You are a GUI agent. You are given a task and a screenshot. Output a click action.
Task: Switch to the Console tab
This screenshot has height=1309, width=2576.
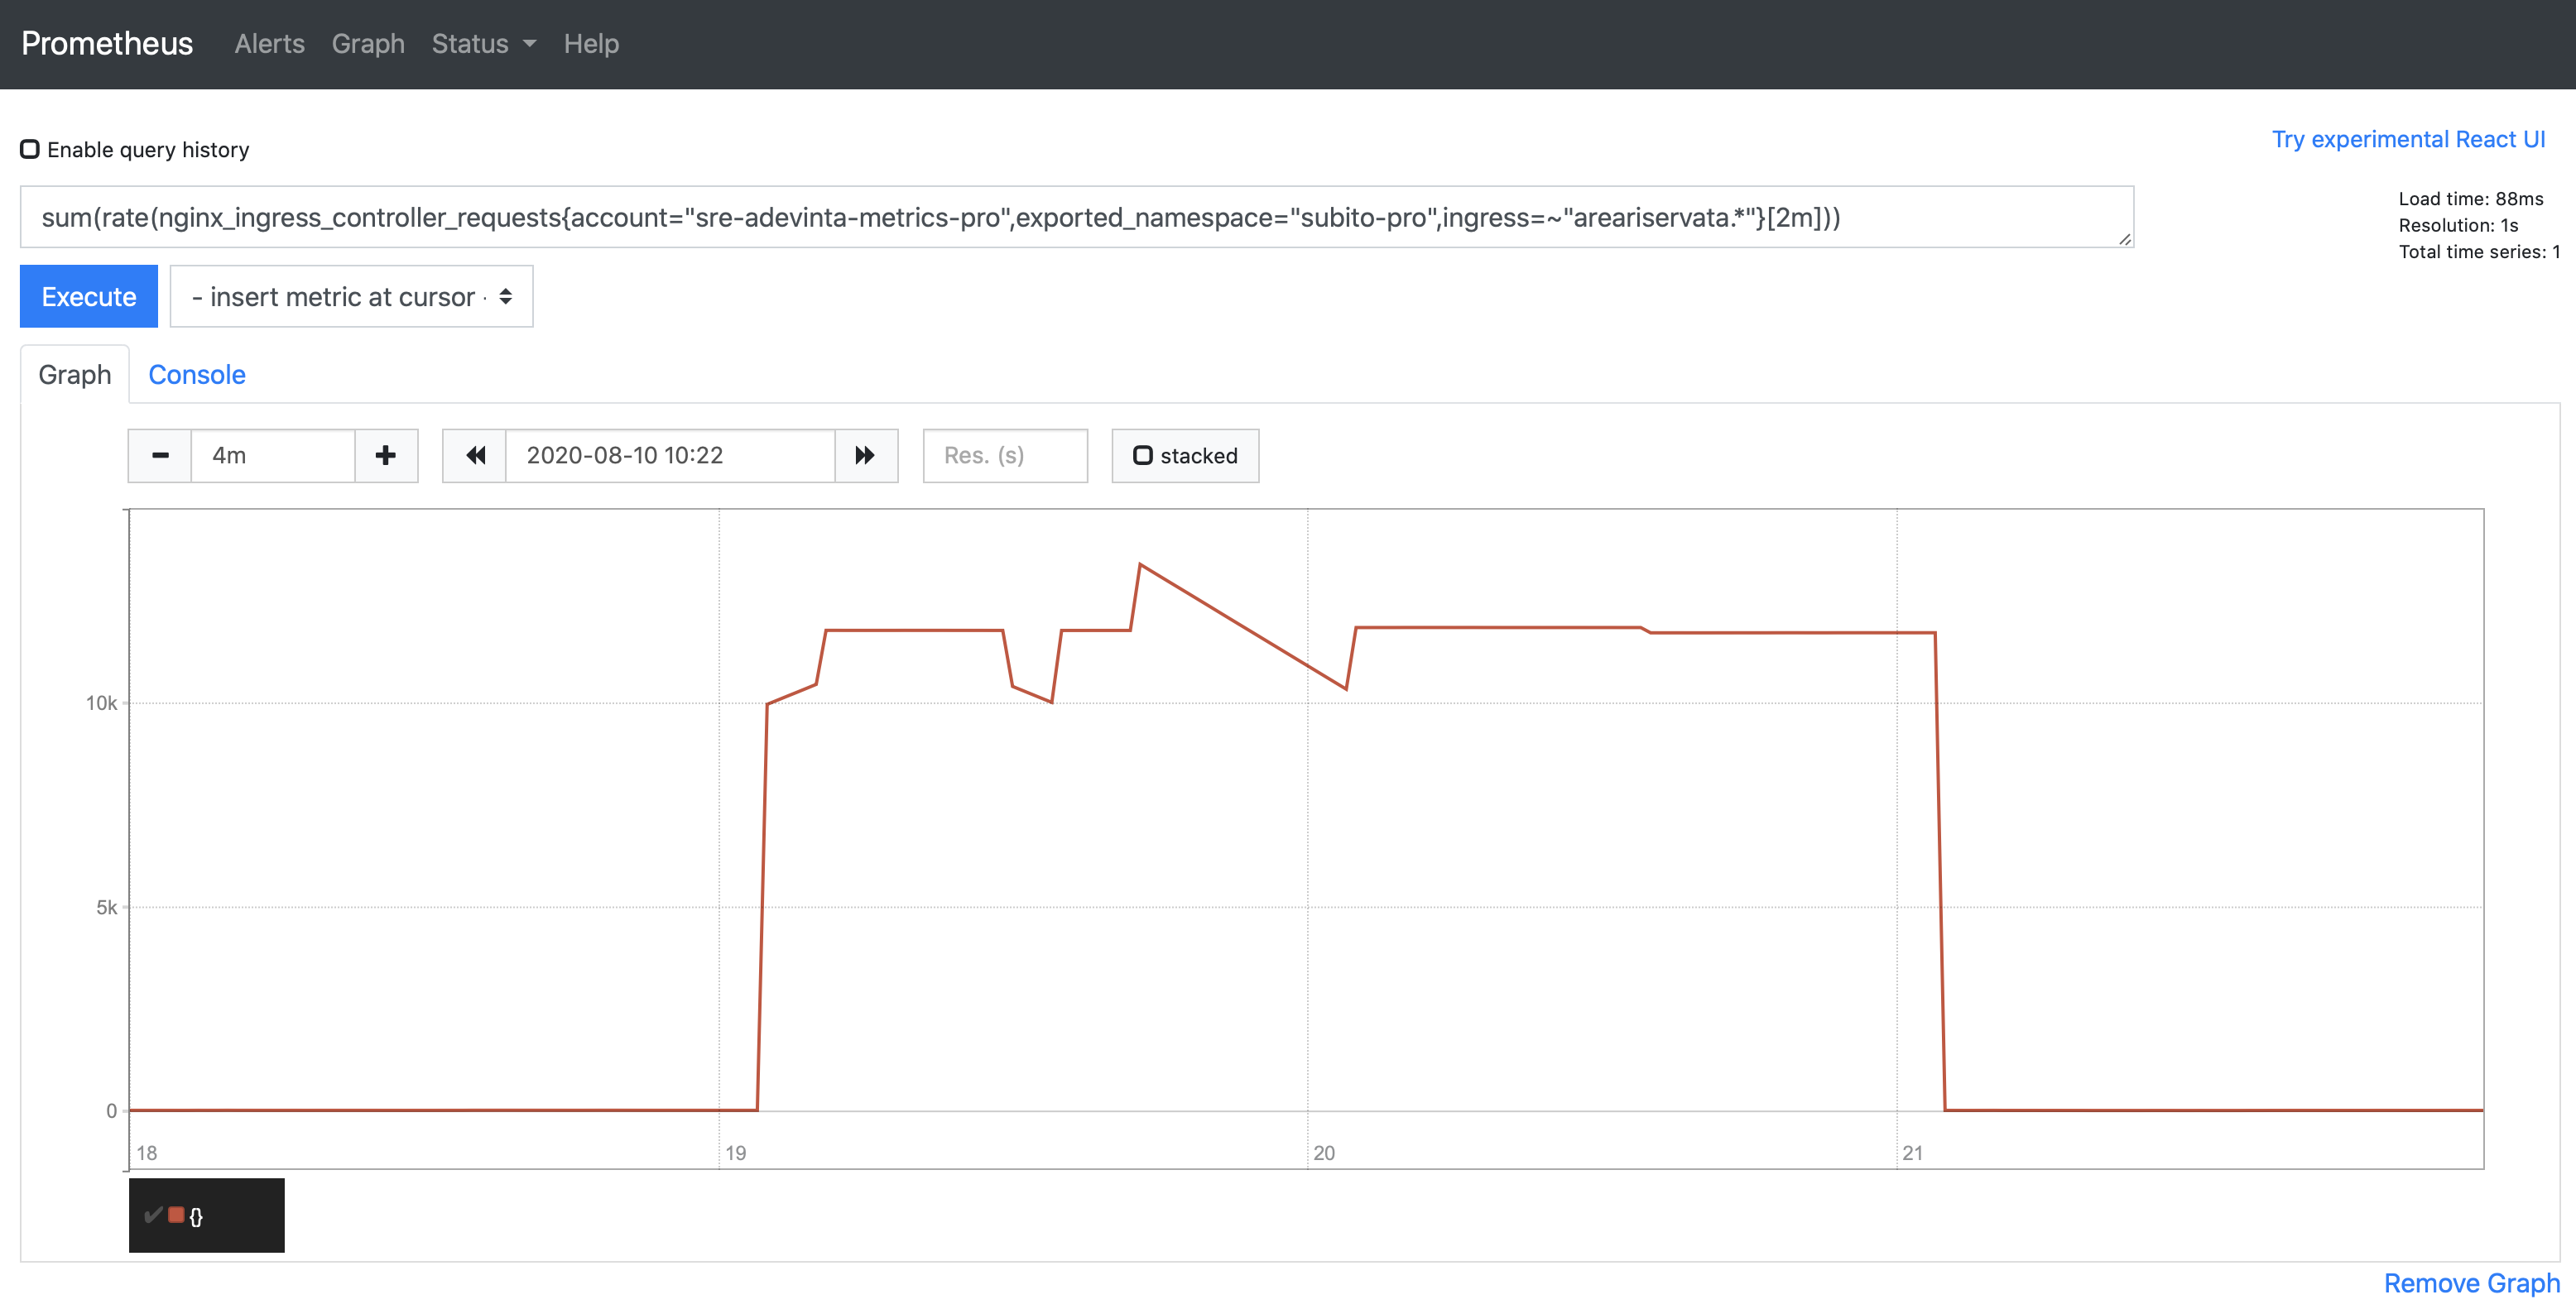point(197,375)
